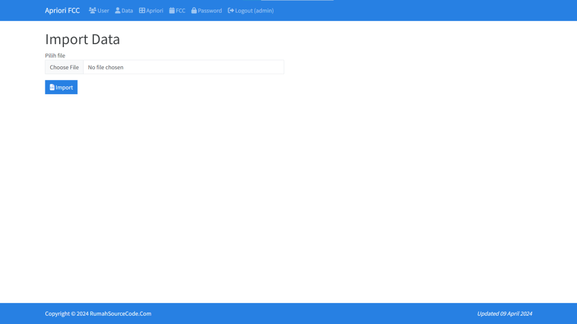The height and width of the screenshot is (324, 577).
Task: Open the Apriori menu label
Action: pos(155,11)
